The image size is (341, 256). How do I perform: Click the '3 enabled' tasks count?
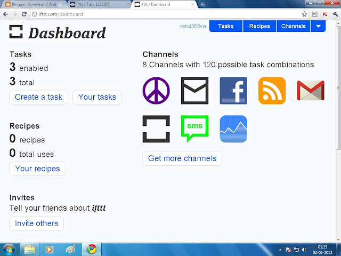pos(29,67)
